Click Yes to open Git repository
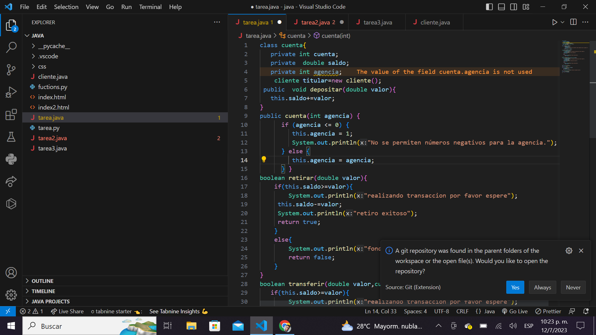 (x=515, y=287)
